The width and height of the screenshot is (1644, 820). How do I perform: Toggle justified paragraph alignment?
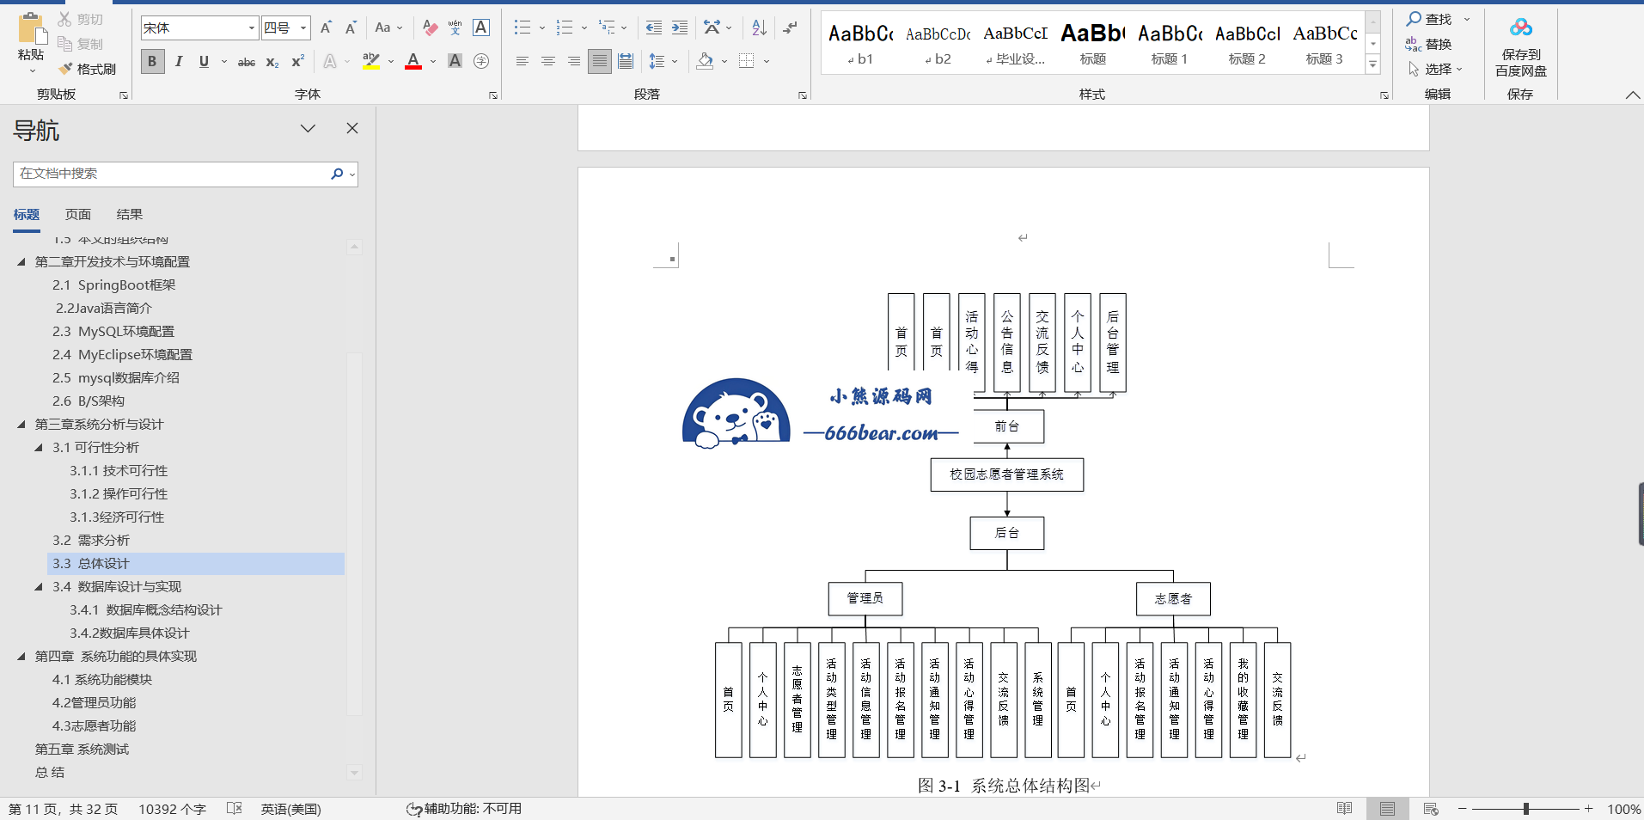pos(599,61)
